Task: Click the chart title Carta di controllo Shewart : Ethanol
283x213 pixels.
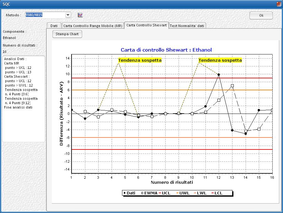Action: click(x=166, y=50)
